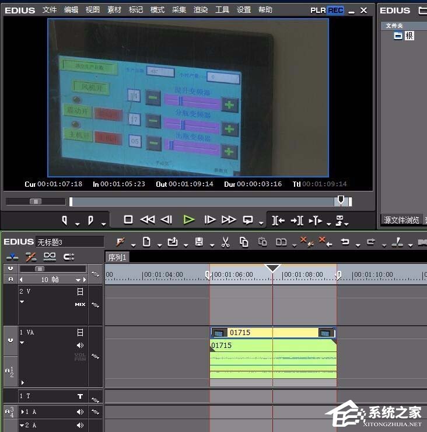Toggle mute on 1 A track
Image resolution: width=427 pixels, height=432 pixels.
(x=80, y=412)
